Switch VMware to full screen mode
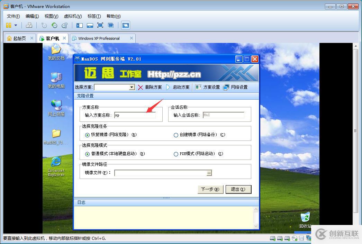Image resolution: width=362 pixels, height=244 pixels. point(100,25)
